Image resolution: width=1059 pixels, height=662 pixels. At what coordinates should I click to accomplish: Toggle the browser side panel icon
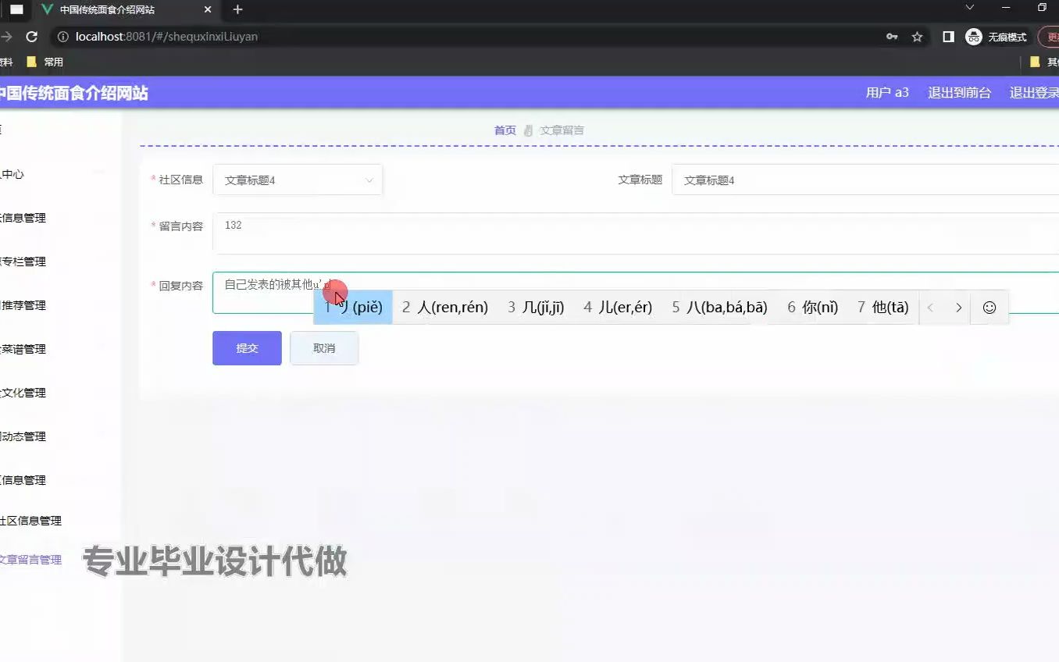tap(948, 37)
